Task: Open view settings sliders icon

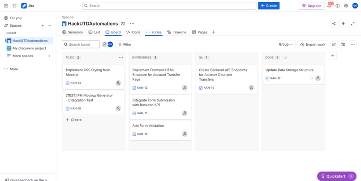Action: click(343, 44)
